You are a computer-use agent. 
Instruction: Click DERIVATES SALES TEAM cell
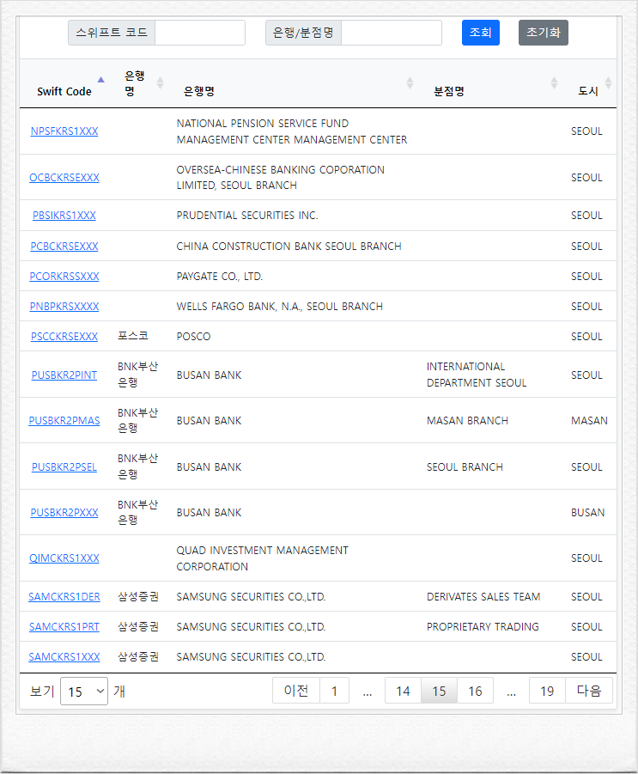click(x=483, y=597)
